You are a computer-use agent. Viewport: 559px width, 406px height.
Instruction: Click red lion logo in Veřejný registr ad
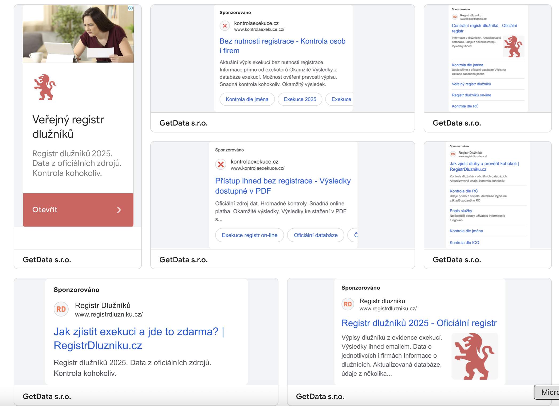[x=45, y=87]
